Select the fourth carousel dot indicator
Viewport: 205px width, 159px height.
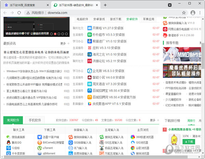[63, 34]
